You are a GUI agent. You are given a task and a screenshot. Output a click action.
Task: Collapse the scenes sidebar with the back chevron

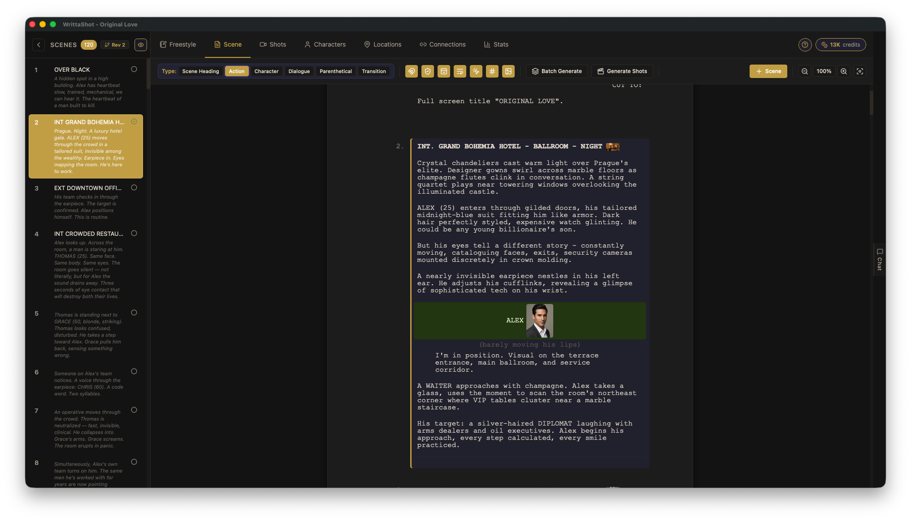(x=39, y=44)
